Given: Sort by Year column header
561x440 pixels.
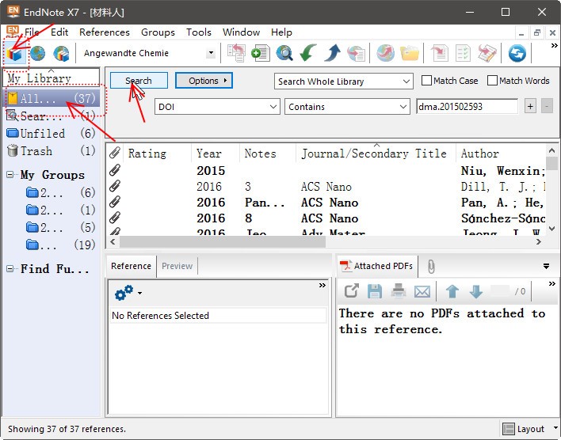Looking at the screenshot, I should click(x=215, y=154).
